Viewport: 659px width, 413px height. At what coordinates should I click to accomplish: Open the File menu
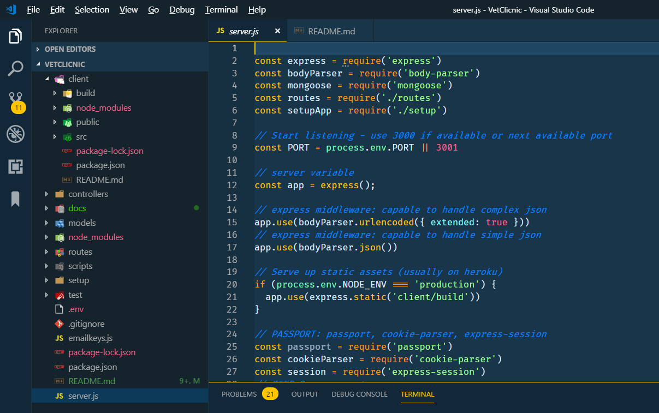(x=33, y=10)
